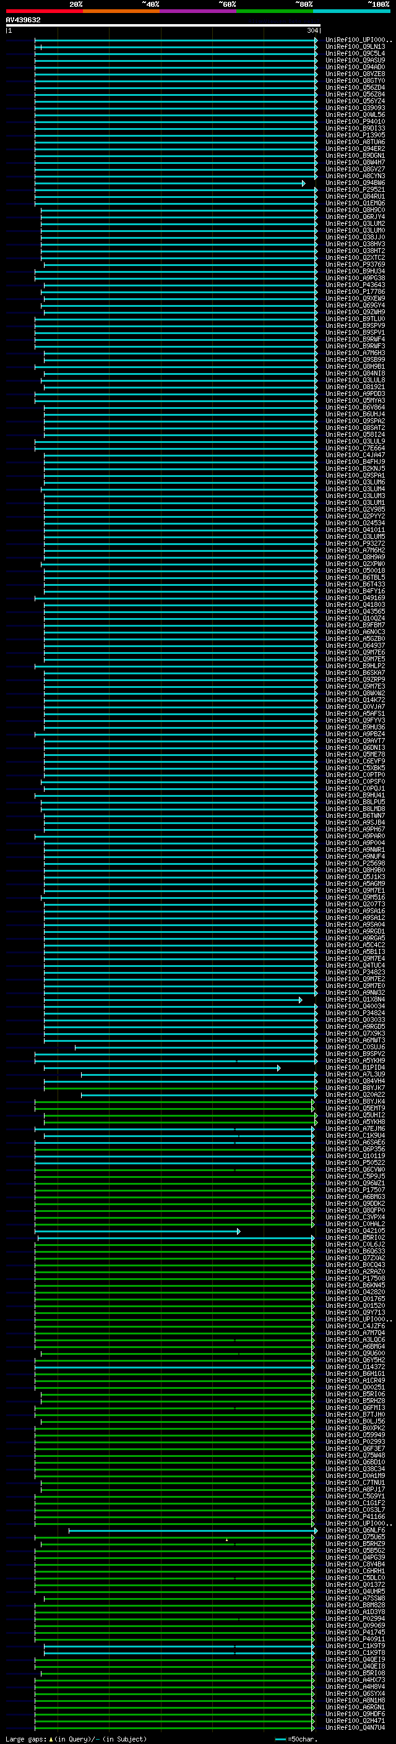Image resolution: width=396 pixels, height=1744 pixels.
Task: Click the cyan ~100% identity legend bar
Action: pyautogui.click(x=351, y=11)
